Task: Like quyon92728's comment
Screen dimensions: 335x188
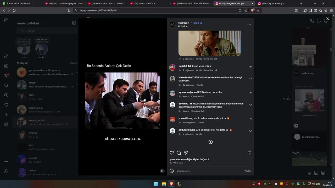Action: click(250, 105)
